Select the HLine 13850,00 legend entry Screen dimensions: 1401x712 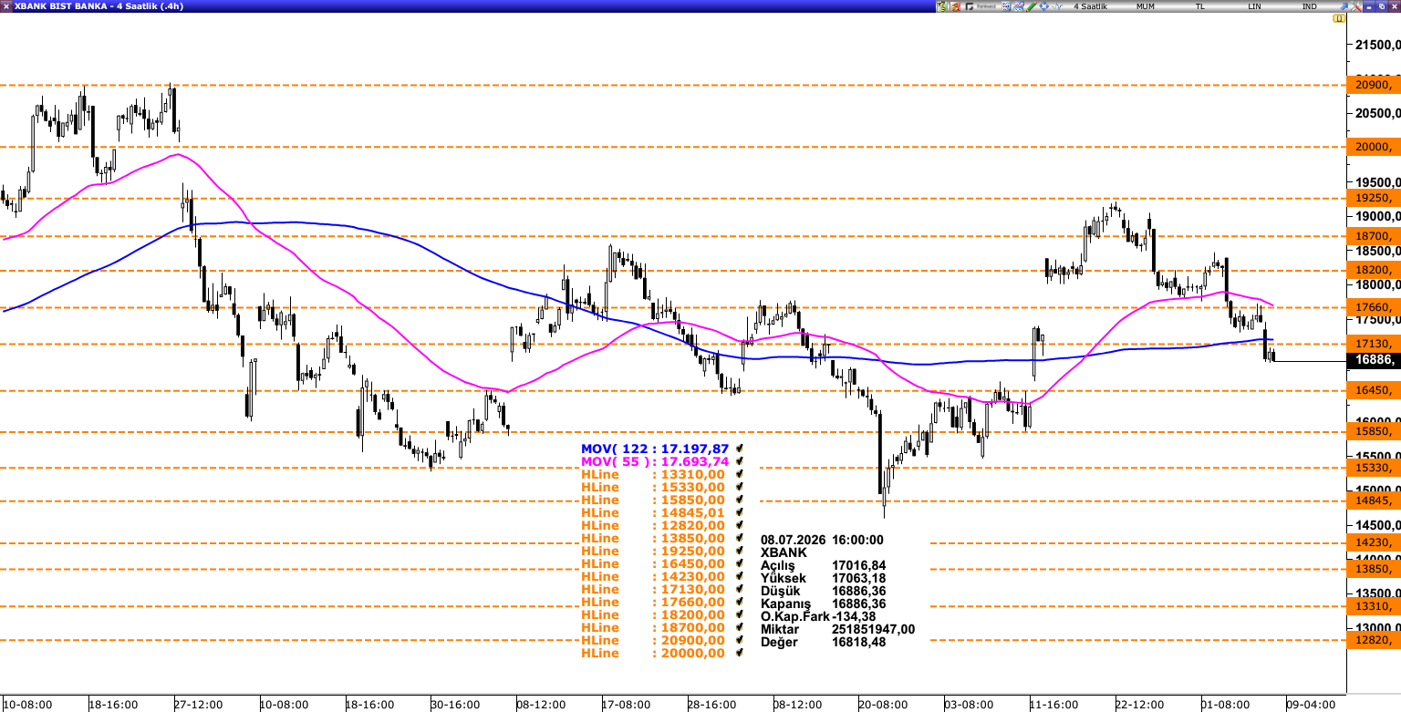[x=653, y=538]
